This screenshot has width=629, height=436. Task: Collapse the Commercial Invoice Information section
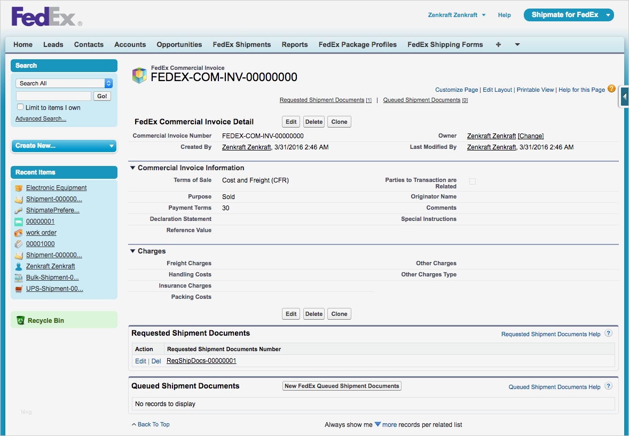(133, 168)
